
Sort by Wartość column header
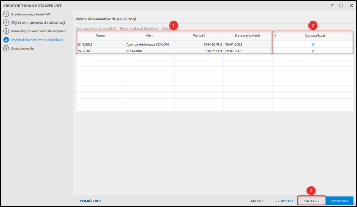pyautogui.click(x=199, y=36)
